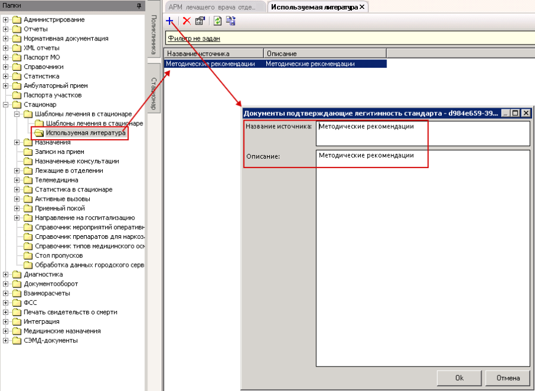Expand the Назначения tree node
Screen dimensions: 535x391
[17, 143]
